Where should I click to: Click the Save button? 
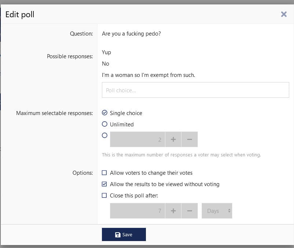tap(124, 234)
